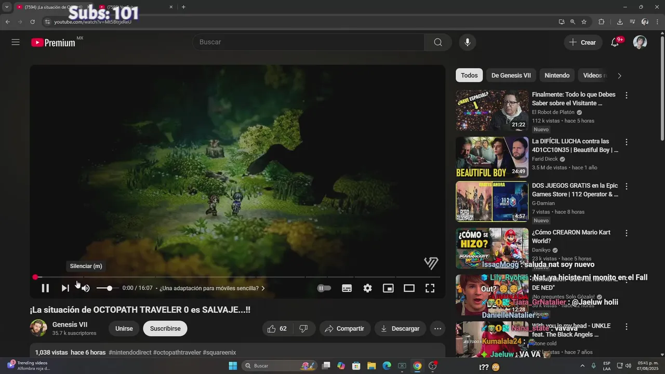Click the video progress bar

coord(237,277)
